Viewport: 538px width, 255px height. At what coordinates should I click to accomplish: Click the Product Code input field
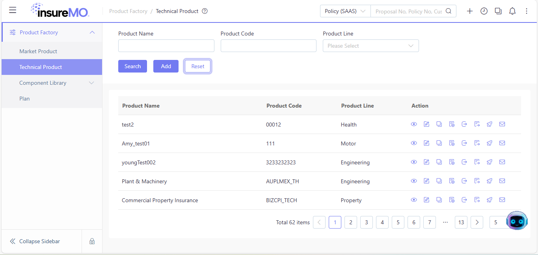point(268,46)
